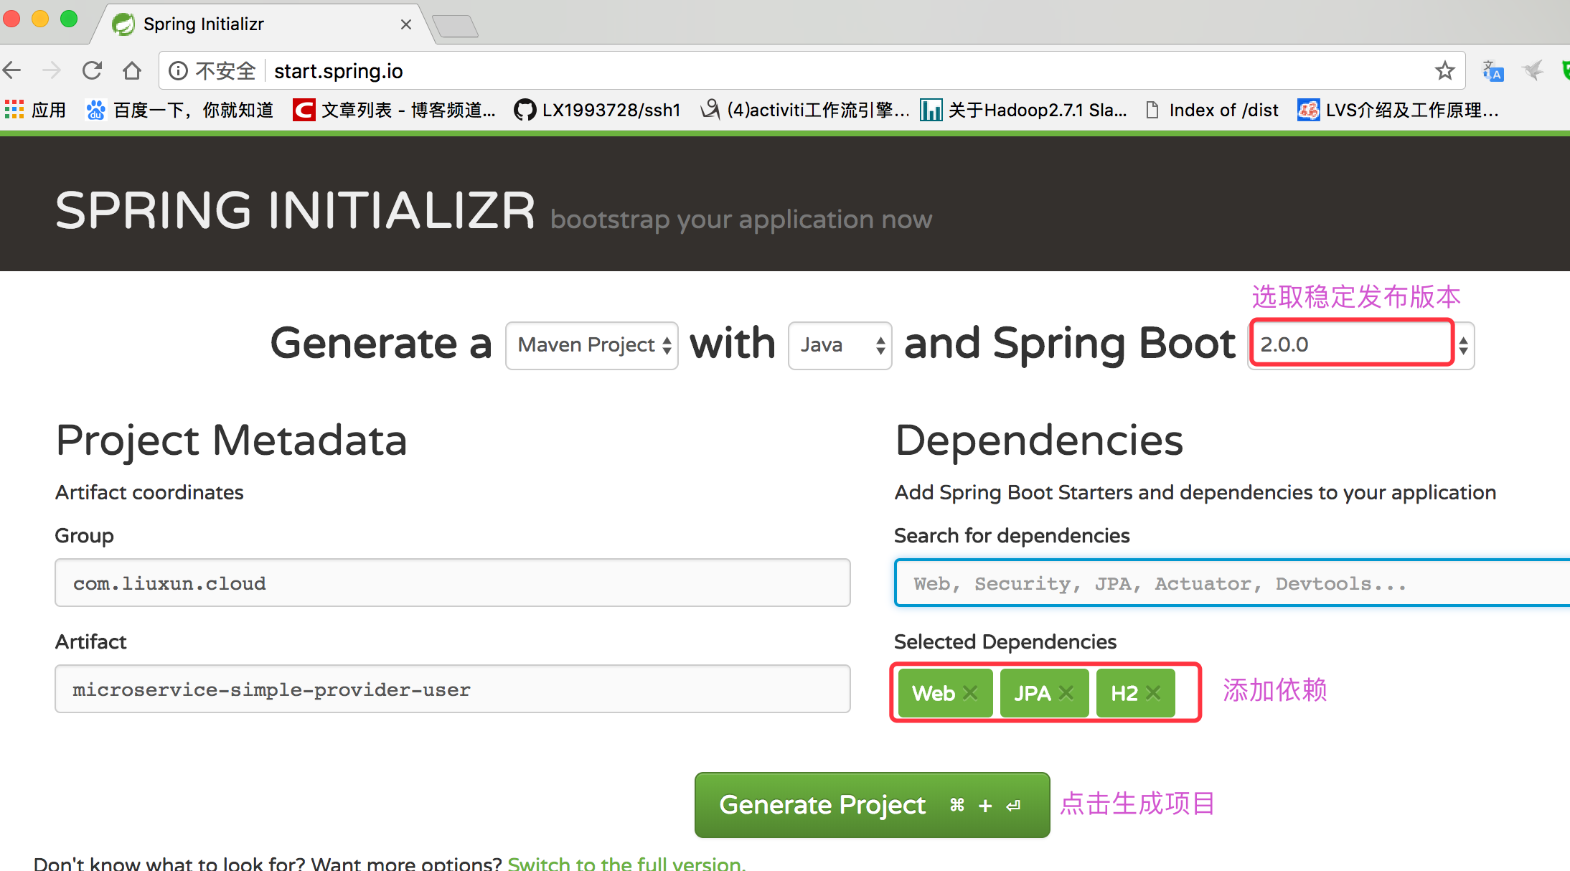The image size is (1570, 871).
Task: Open the Maven Project dropdown
Action: pyautogui.click(x=592, y=345)
